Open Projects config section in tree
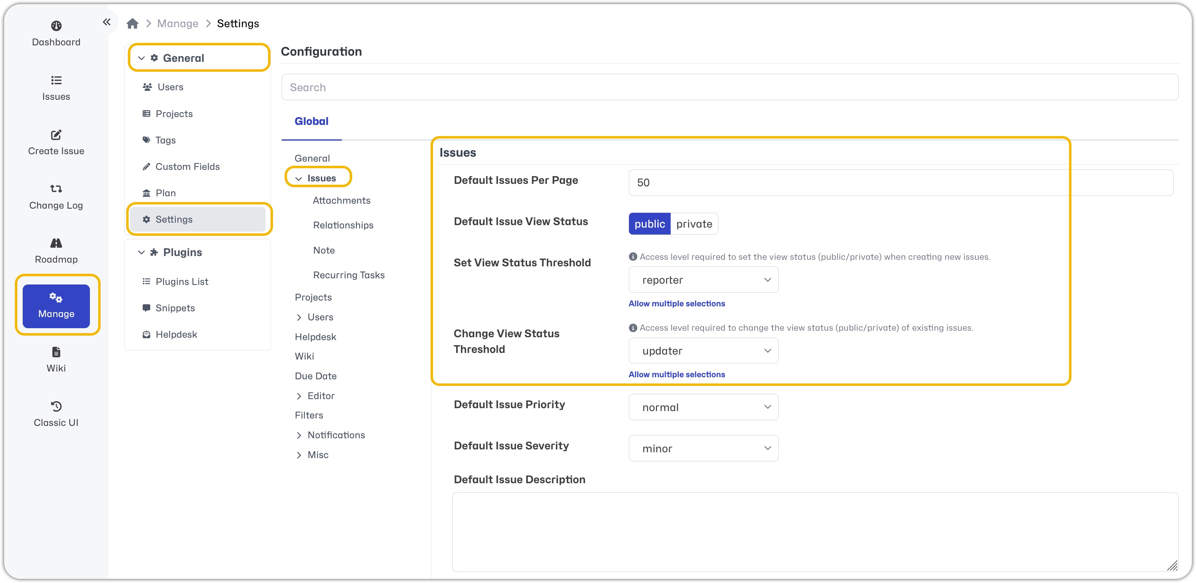The height and width of the screenshot is (583, 1196). pos(313,297)
